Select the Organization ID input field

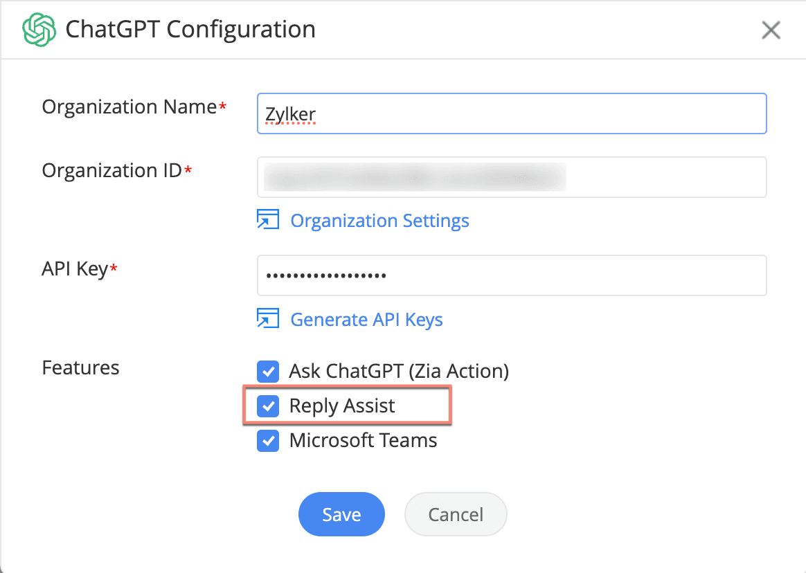click(x=511, y=177)
